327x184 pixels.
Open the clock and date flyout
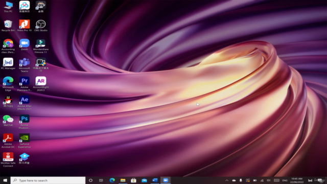[x=297, y=180]
